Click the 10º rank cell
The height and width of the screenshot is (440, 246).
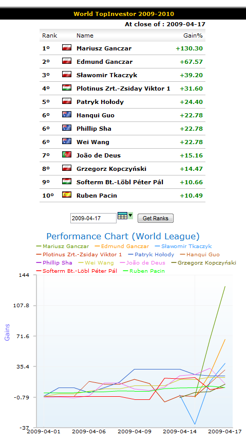[x=48, y=196]
